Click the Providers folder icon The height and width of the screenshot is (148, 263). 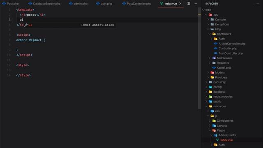[212, 77]
